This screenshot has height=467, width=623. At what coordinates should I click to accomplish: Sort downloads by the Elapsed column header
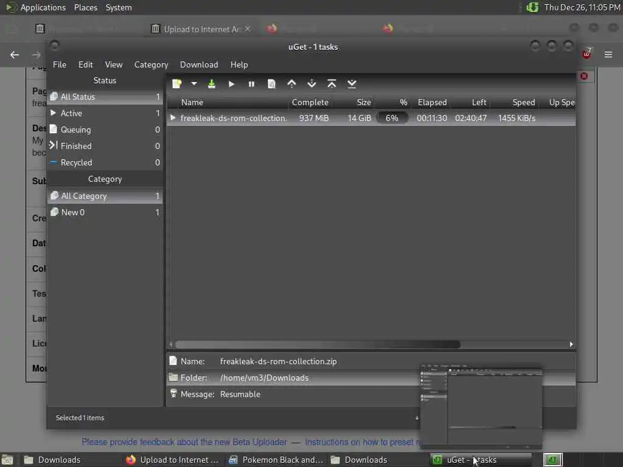click(433, 102)
